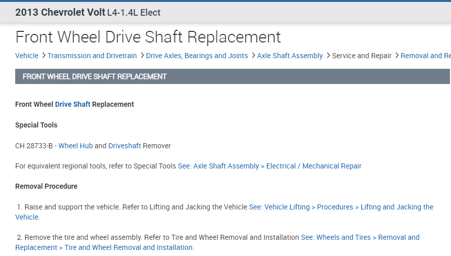Go to Transmission and Drivetrain breadcrumb
The image size is (451, 256).
(92, 56)
